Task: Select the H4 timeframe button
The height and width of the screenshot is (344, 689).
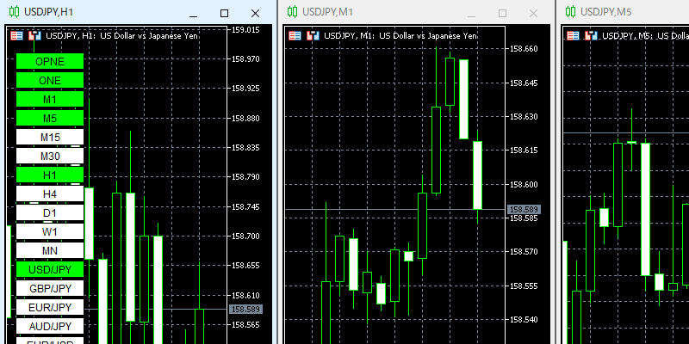Action: click(x=50, y=193)
